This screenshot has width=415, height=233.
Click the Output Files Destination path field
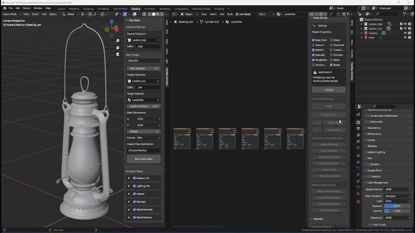144,151
